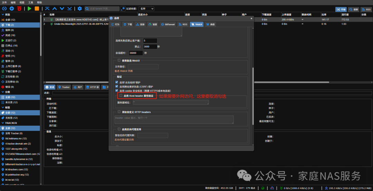Filter by 错误 (0) status
Screen dimensions: 373x191
click(x=20, y=87)
